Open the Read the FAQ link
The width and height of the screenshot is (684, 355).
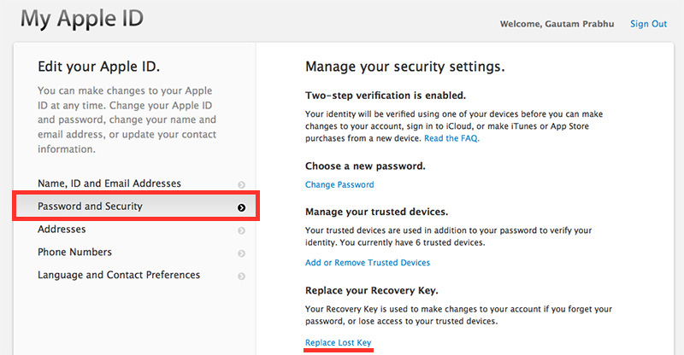point(451,138)
